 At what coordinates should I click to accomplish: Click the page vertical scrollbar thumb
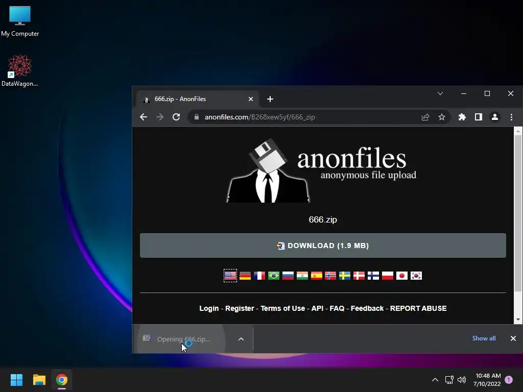click(x=518, y=213)
